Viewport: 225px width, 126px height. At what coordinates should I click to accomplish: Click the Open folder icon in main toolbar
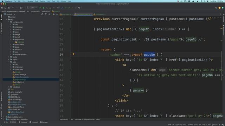2,8
